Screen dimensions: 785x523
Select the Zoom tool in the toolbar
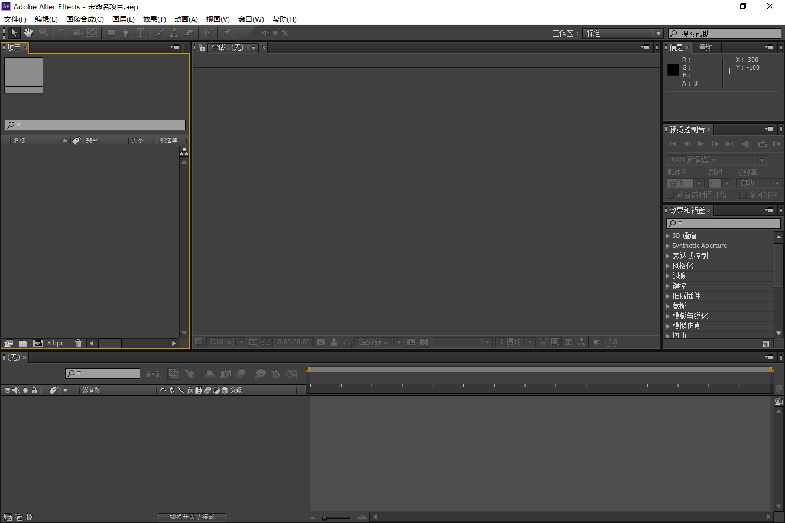[44, 33]
